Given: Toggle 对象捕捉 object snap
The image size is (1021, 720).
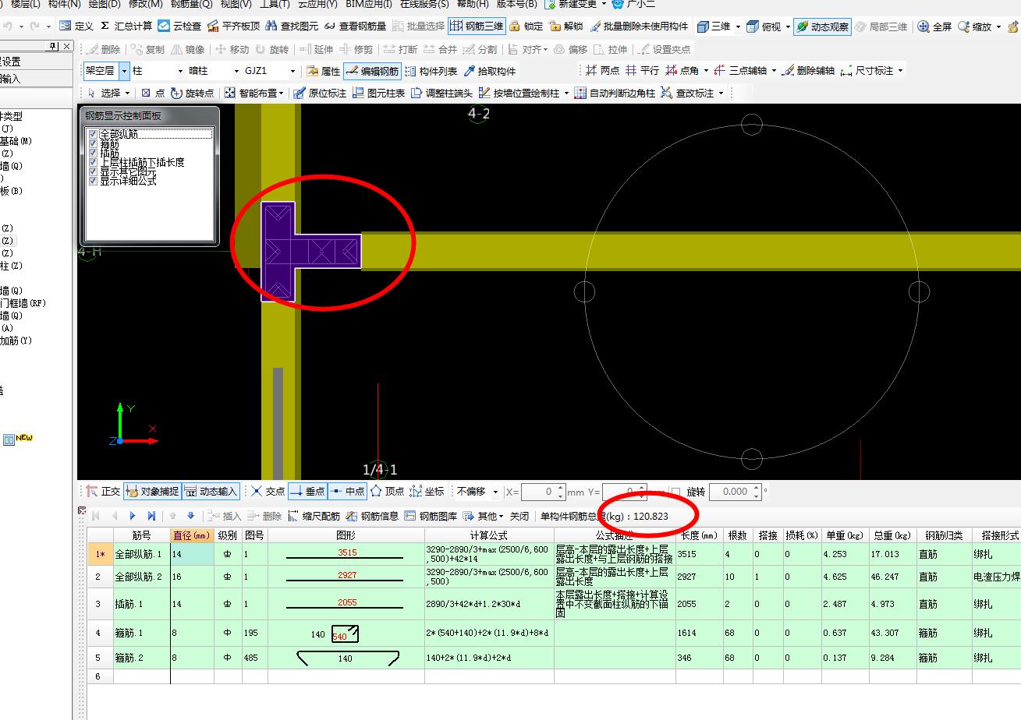Looking at the screenshot, I should coord(152,492).
